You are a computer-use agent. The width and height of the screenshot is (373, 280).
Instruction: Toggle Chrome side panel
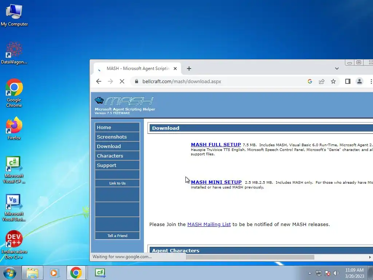pos(348,81)
